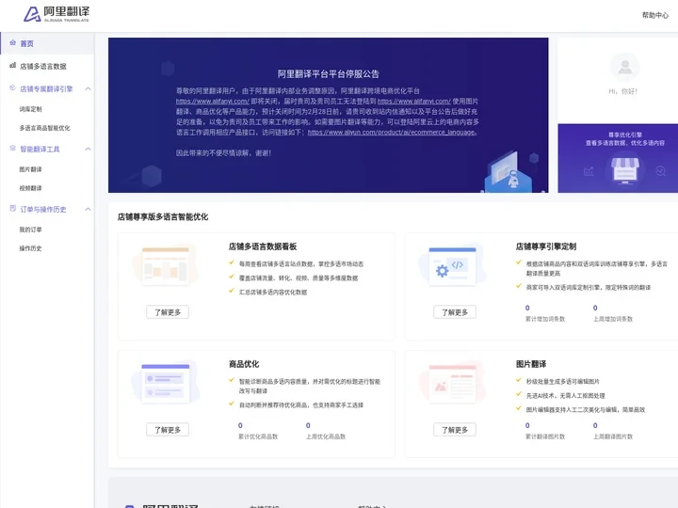Collapse the 智能翻译工具 menu chevron
The height and width of the screenshot is (508, 678).
click(89, 149)
